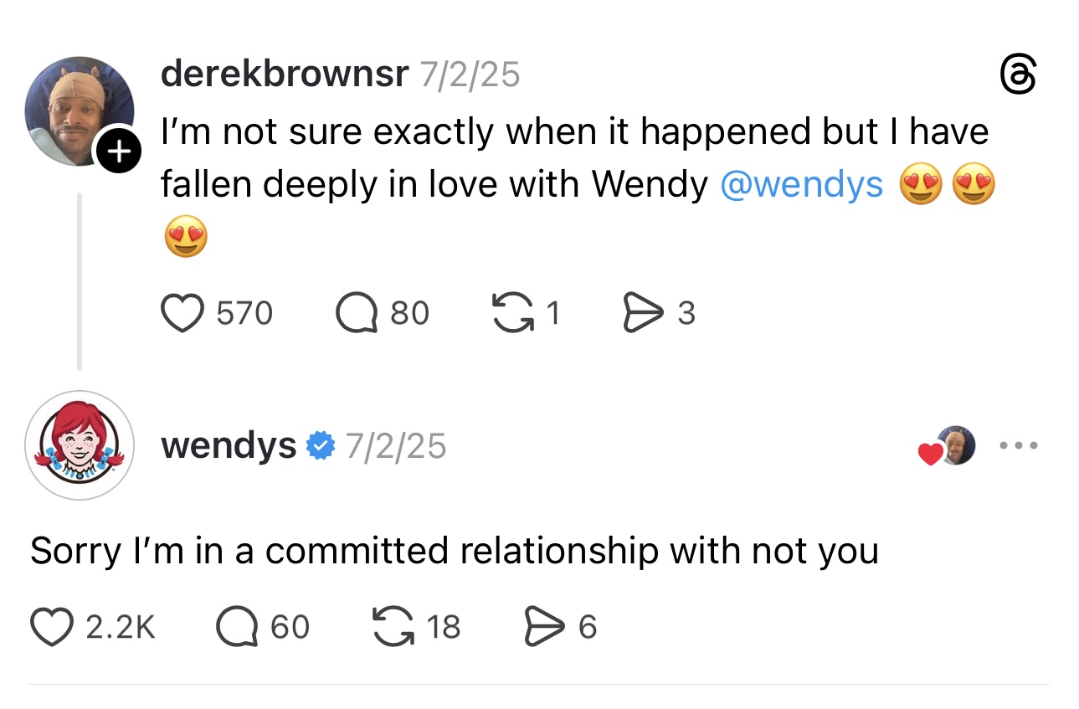Repost the wendys reply
Viewport: 1079px width, 709px height.
tap(393, 627)
